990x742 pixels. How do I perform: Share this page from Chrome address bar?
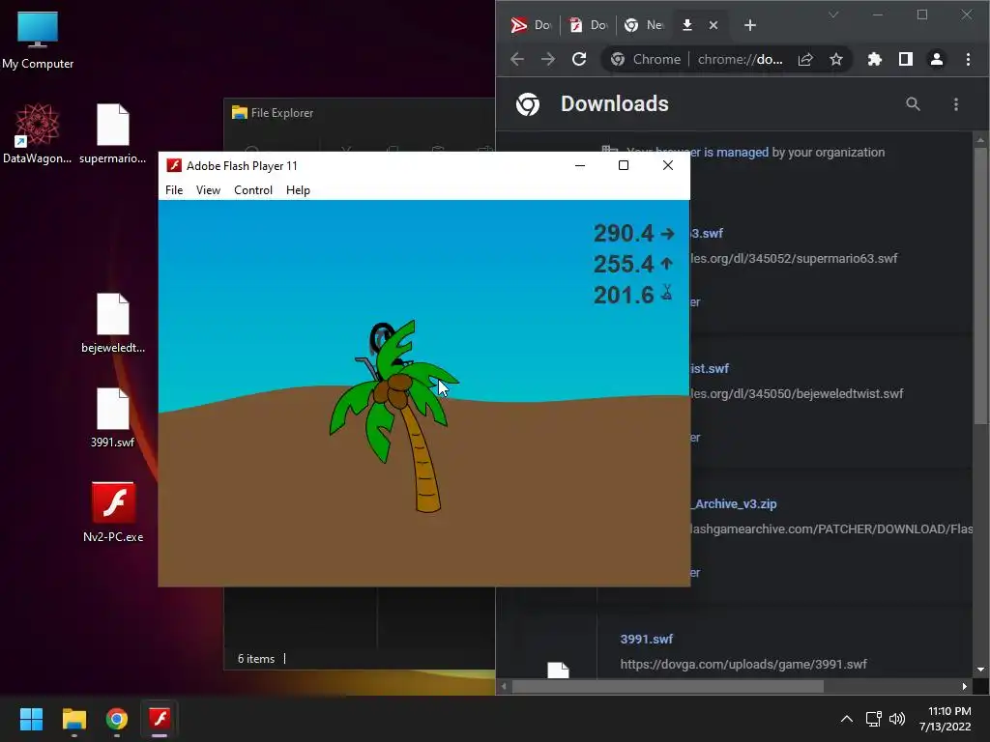click(x=805, y=59)
